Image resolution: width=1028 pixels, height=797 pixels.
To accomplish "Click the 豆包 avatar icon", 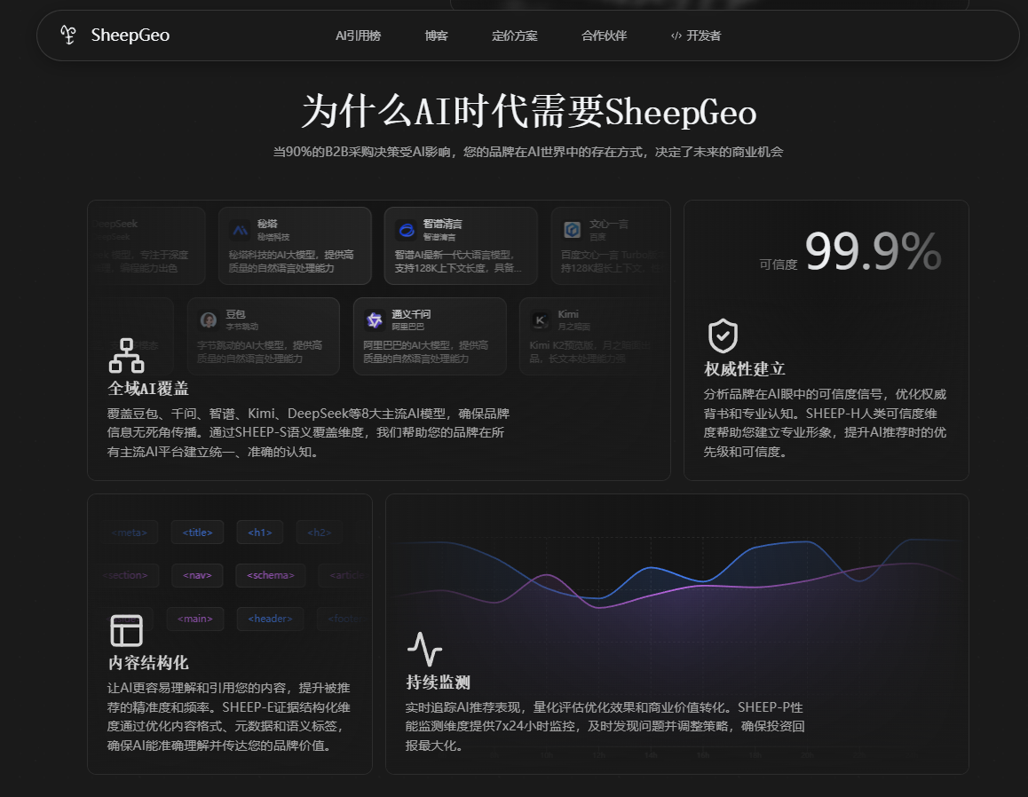I will [209, 320].
